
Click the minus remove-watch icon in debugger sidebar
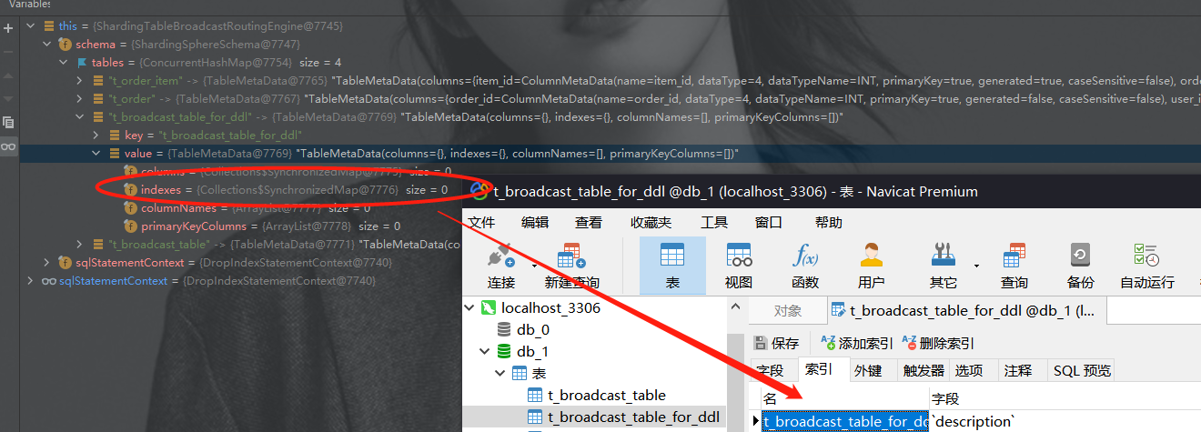click(x=8, y=53)
